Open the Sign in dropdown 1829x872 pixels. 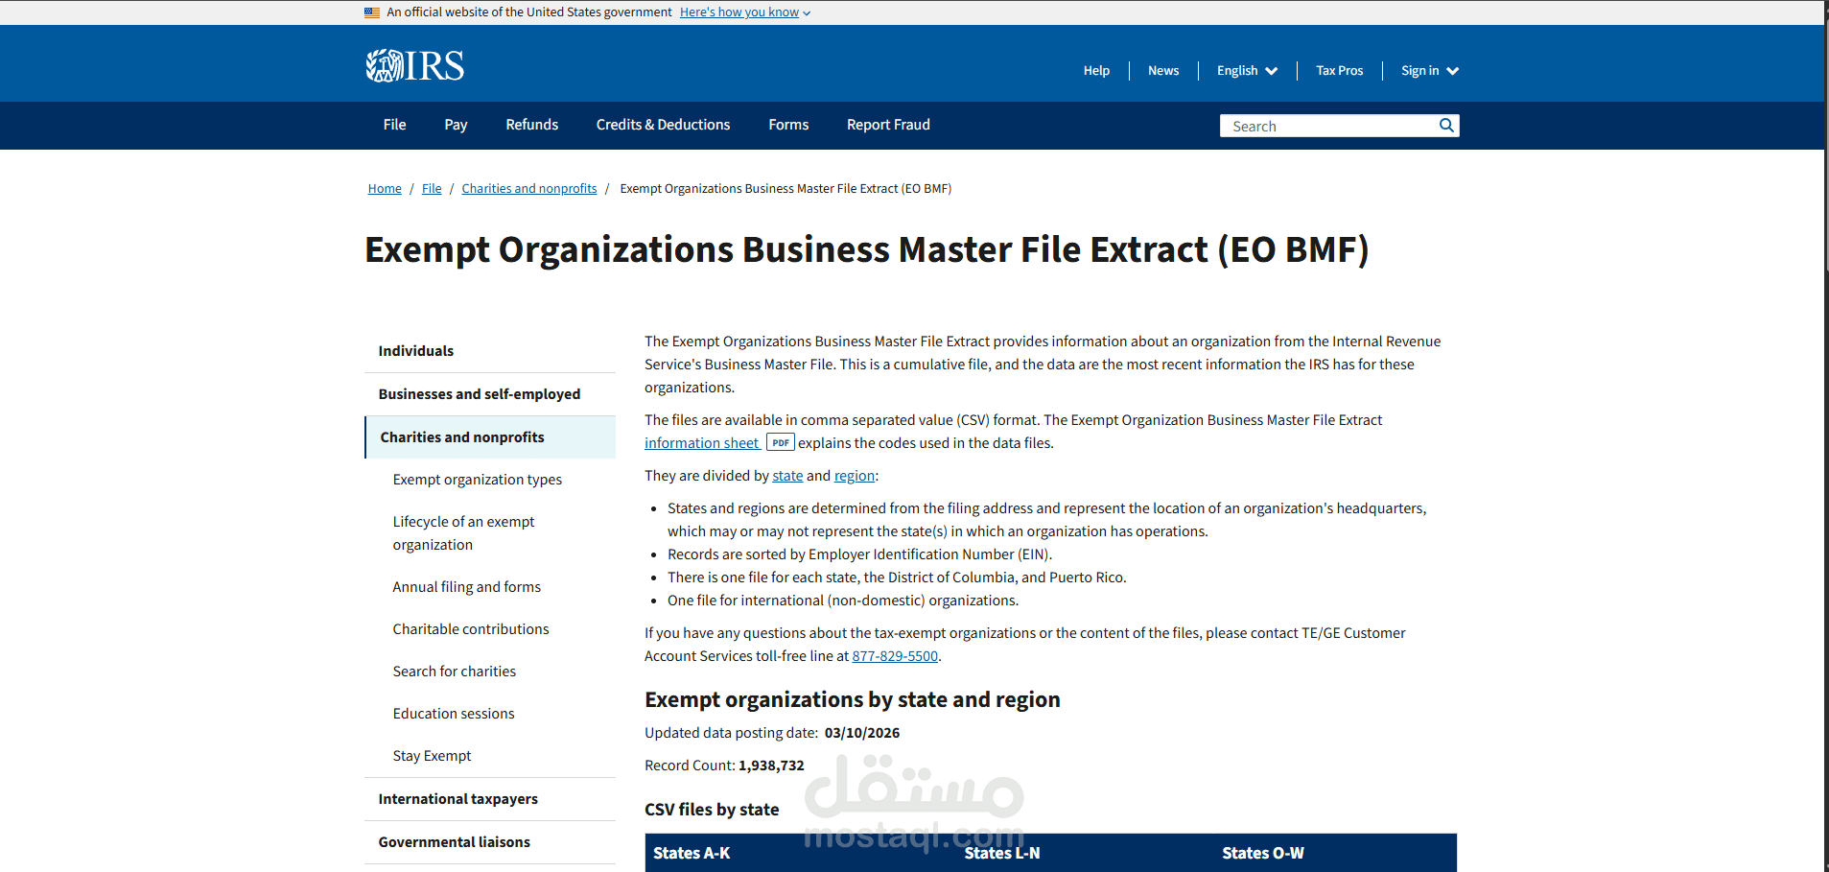[1429, 71]
